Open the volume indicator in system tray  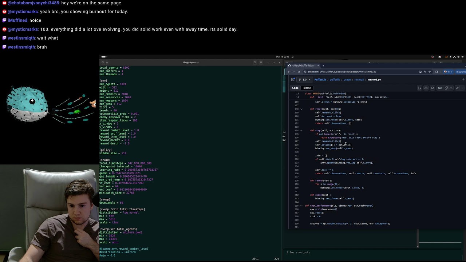(458, 57)
